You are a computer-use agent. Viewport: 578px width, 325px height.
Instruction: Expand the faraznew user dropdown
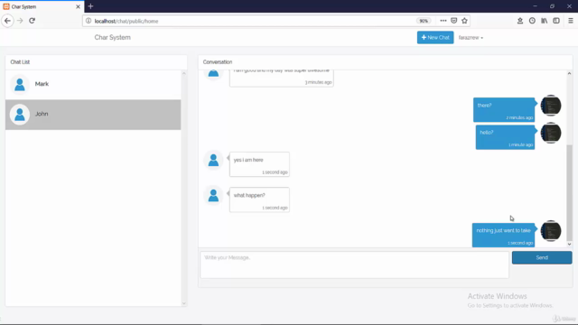(x=471, y=38)
